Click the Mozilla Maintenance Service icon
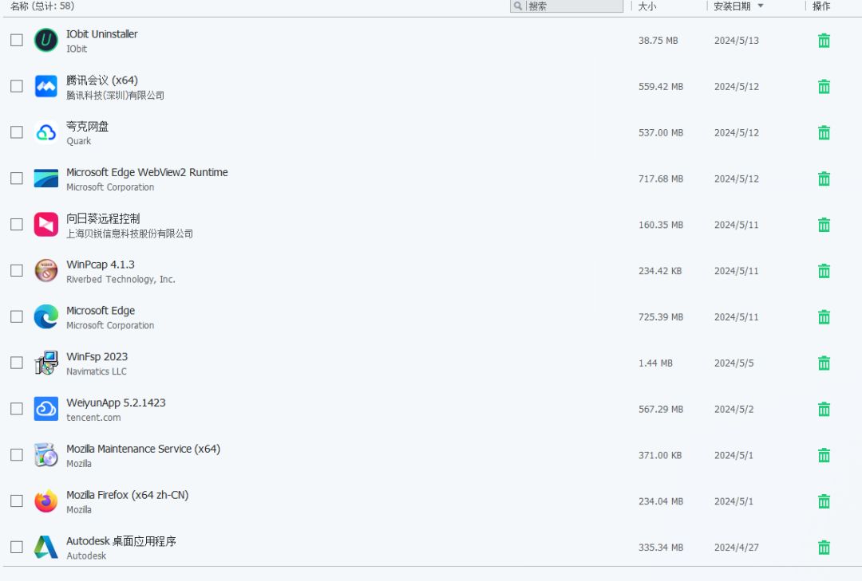The width and height of the screenshot is (862, 581). [x=46, y=455]
